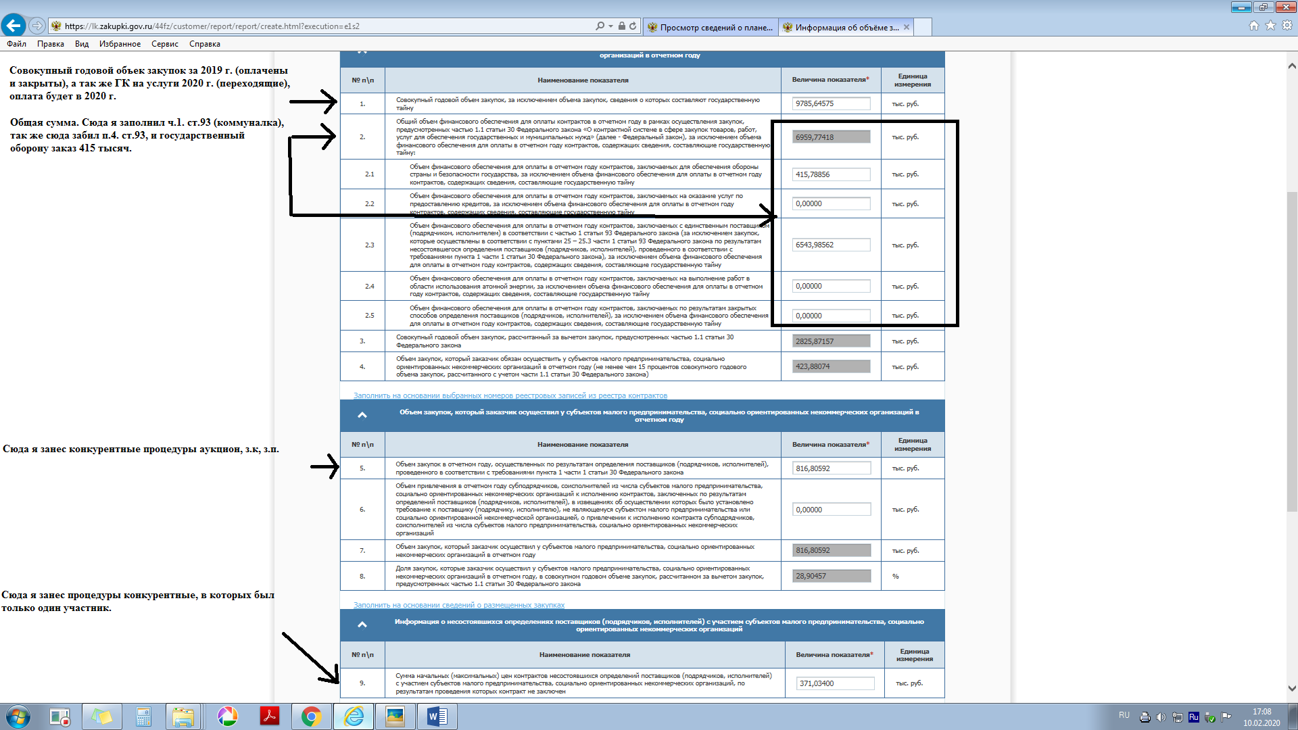The width and height of the screenshot is (1298, 730).
Task: Open the browser home page icon
Action: pos(1253,26)
